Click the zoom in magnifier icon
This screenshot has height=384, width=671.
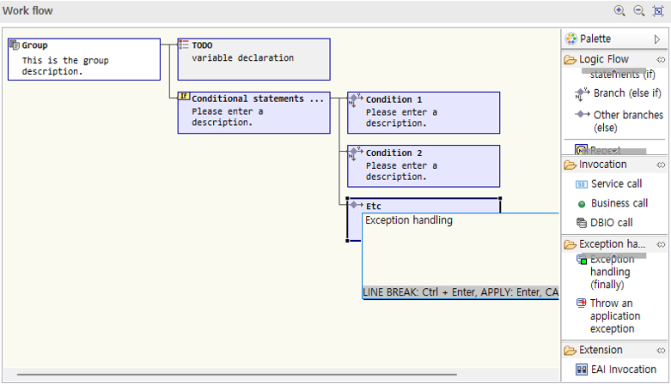coord(619,11)
